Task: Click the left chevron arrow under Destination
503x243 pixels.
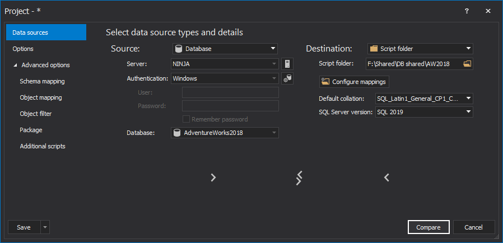Action: [386, 177]
